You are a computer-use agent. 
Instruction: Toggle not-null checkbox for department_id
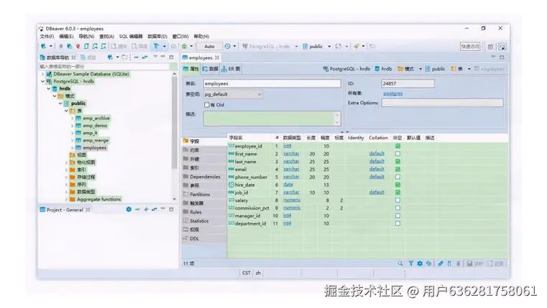397,223
